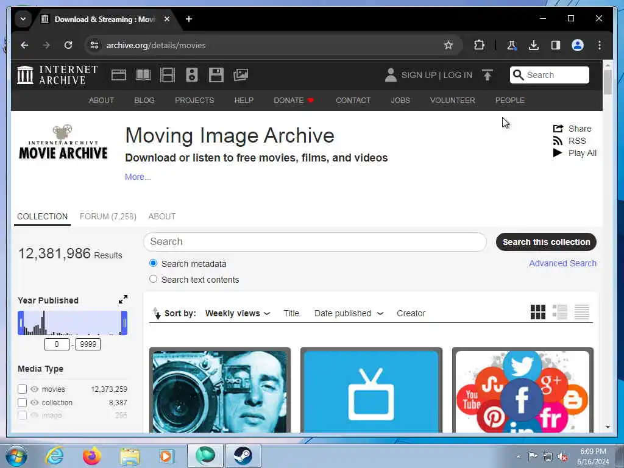Open the Images icon in Archive header
This screenshot has height=468, width=624.
click(x=240, y=75)
